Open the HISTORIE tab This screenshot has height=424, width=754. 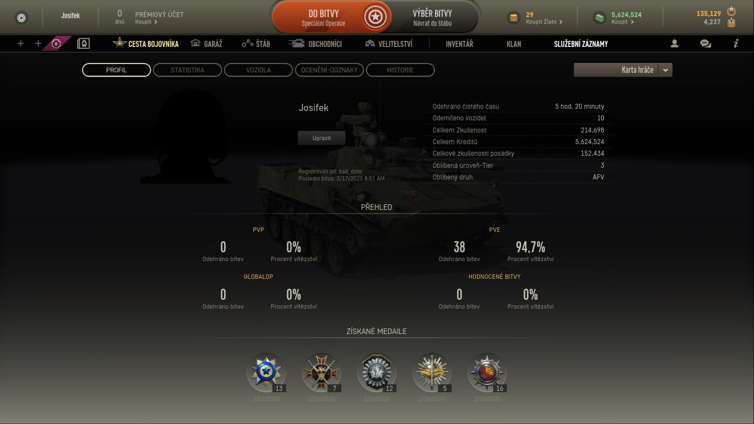click(x=400, y=70)
